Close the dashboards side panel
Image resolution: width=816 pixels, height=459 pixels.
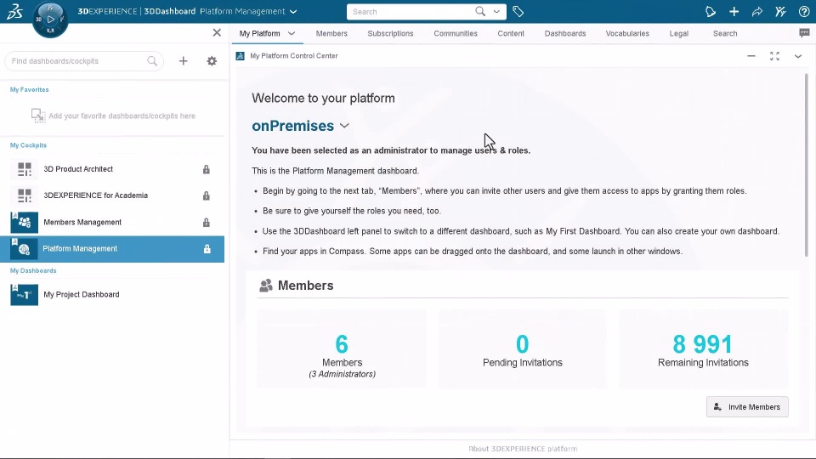click(x=217, y=33)
